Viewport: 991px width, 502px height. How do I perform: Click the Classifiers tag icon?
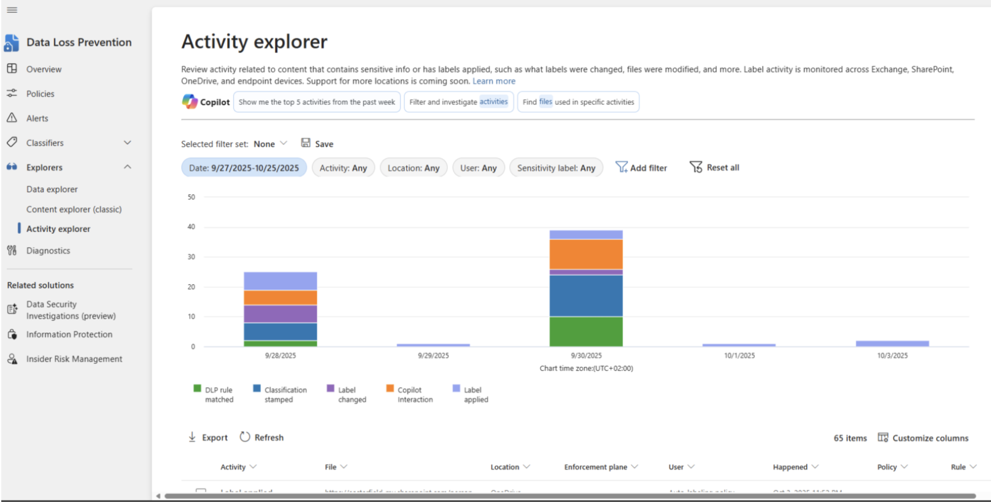click(12, 142)
